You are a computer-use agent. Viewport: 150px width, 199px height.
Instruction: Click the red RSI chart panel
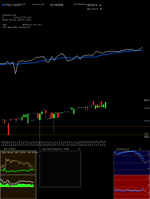132,187
